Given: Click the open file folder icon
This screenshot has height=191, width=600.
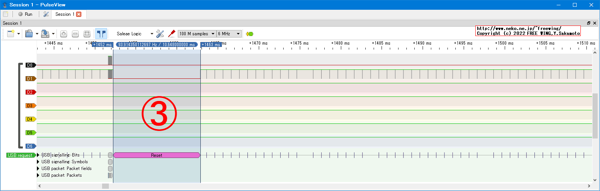Looking at the screenshot, I should pyautogui.click(x=29, y=34).
